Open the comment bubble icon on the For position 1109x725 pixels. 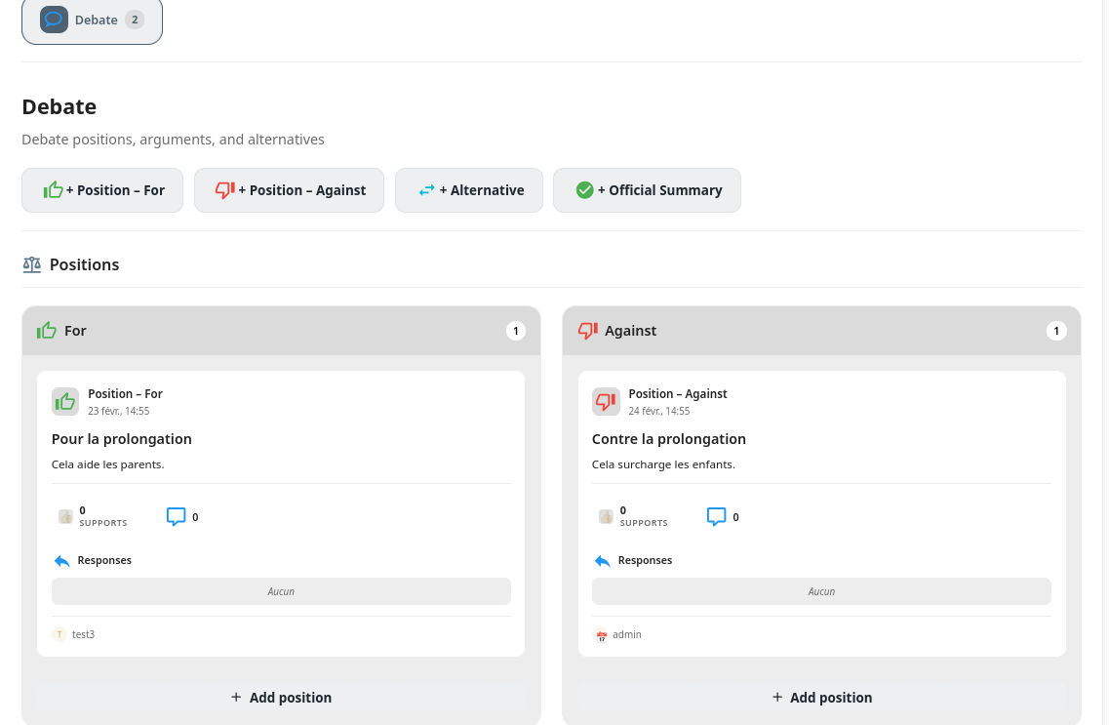tap(176, 515)
